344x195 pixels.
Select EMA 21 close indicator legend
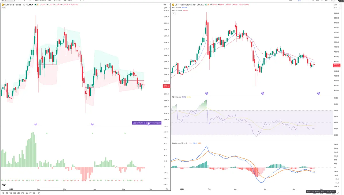point(177,11)
